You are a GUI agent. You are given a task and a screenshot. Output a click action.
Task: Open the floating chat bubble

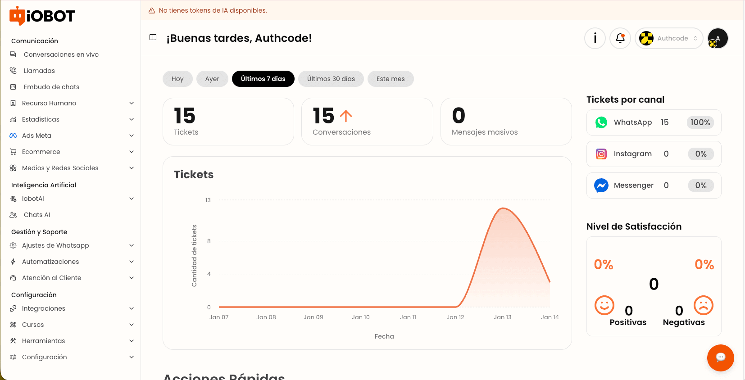click(x=721, y=357)
